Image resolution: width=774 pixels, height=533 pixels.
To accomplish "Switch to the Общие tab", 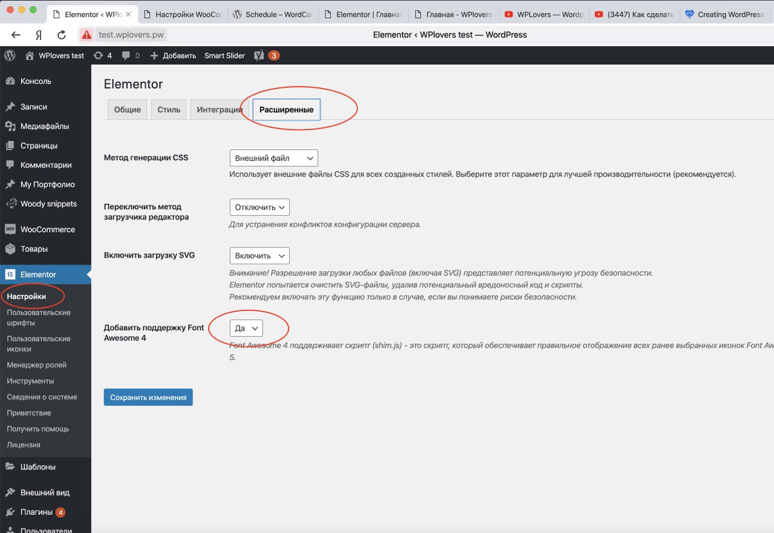I will click(x=127, y=110).
